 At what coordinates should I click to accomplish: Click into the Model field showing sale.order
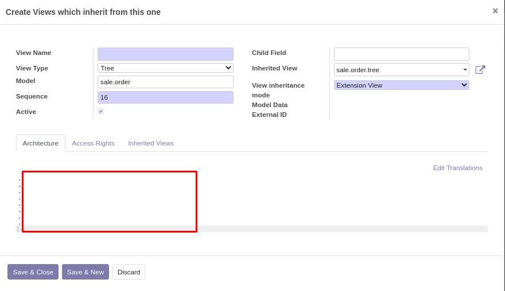[165, 82]
